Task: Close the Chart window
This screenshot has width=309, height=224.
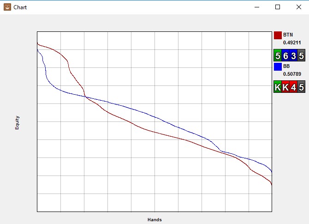Action: [299, 7]
